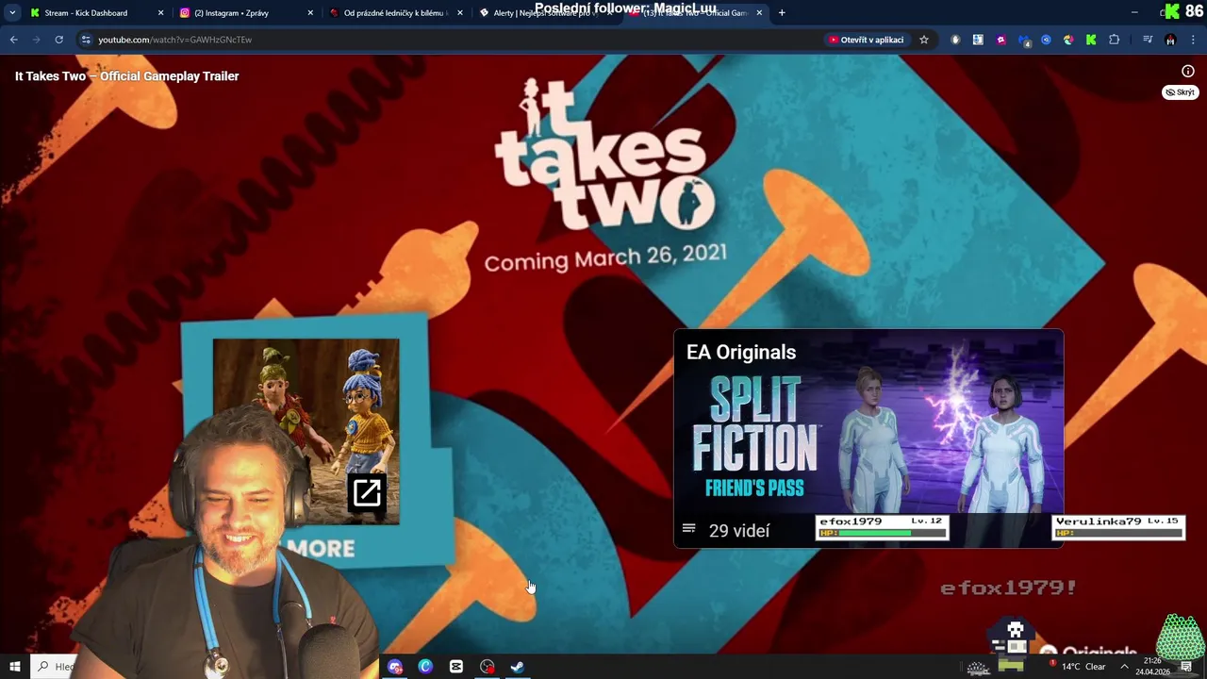Close the Stream - Kick Dashboard tab
Image resolution: width=1207 pixels, height=679 pixels.
pos(160,13)
